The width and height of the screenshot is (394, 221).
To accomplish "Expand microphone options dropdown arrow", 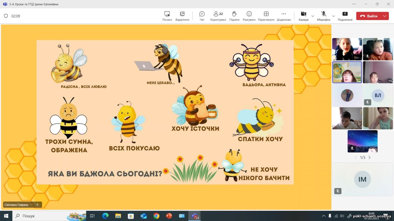I will click(333, 16).
